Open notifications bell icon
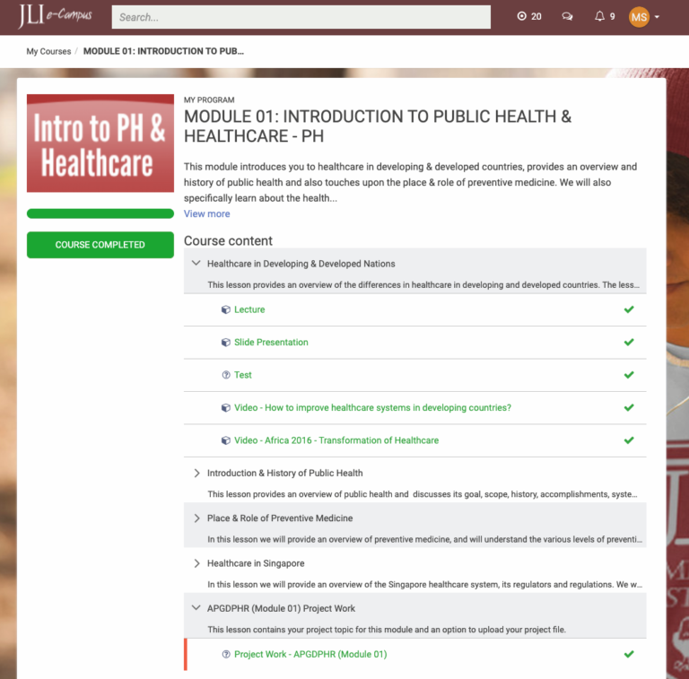The width and height of the screenshot is (689, 679). click(599, 16)
